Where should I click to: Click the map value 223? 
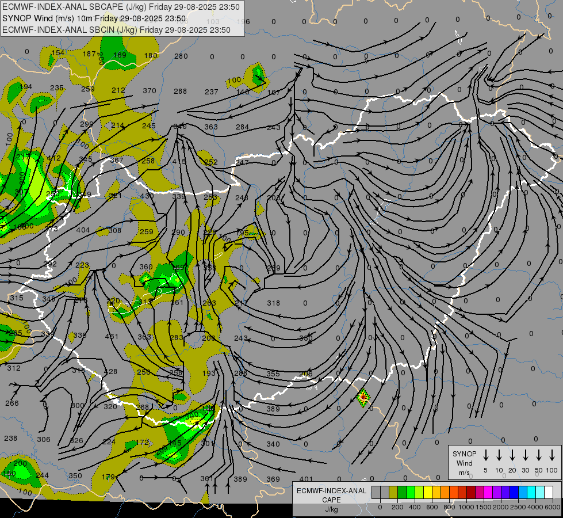[x=82, y=265]
